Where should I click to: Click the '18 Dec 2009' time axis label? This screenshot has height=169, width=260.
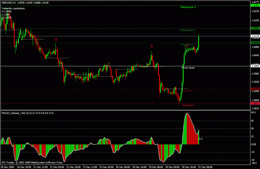click(x=8, y=167)
